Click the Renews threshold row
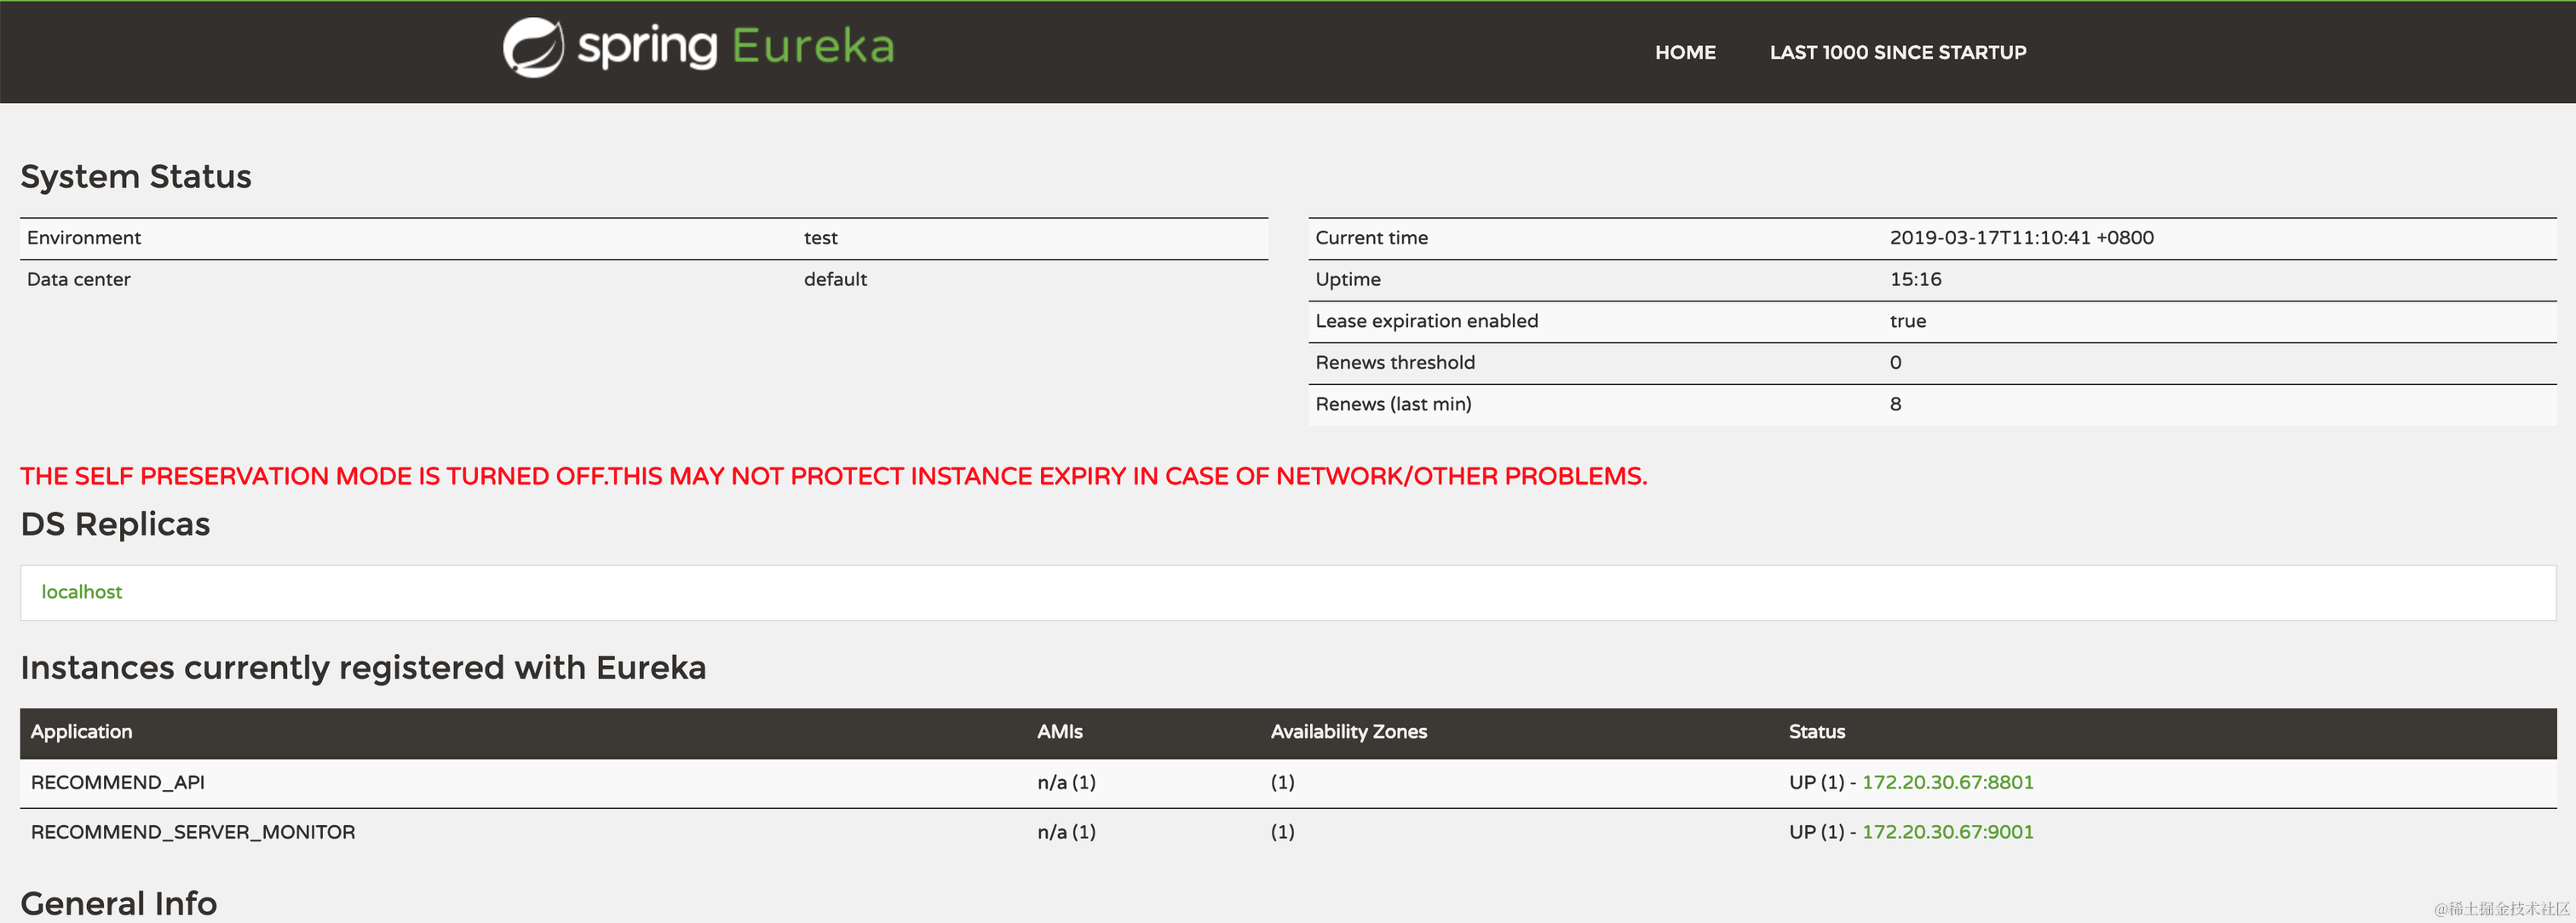The height and width of the screenshot is (923, 2576). click(x=1394, y=363)
